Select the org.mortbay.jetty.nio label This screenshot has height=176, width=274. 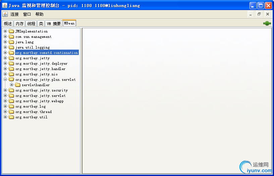point(37,74)
